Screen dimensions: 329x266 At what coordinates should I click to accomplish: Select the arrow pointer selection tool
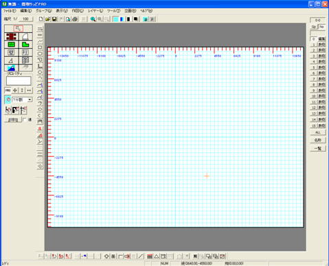[x=19, y=28]
